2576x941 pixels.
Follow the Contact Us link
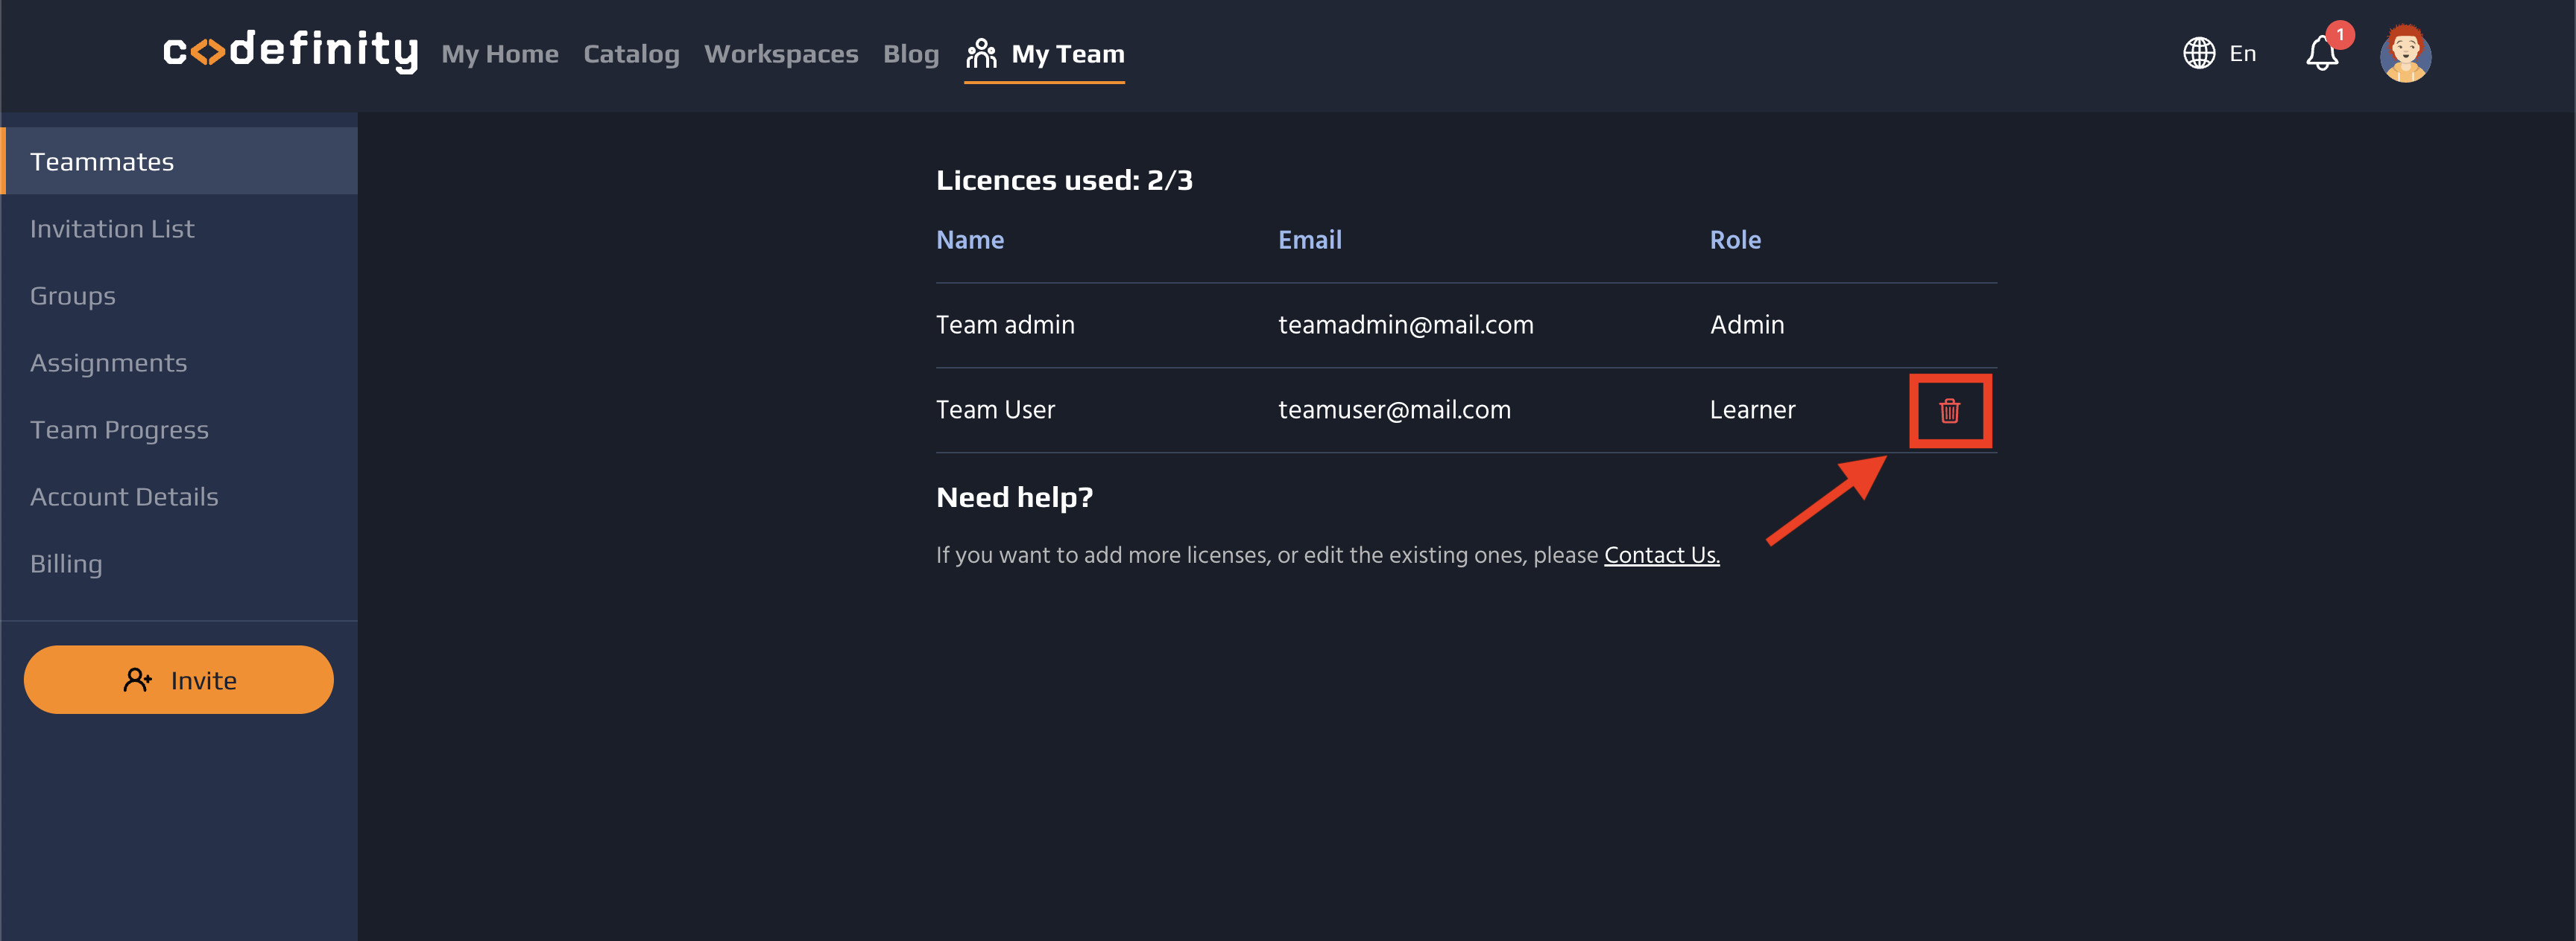point(1662,555)
